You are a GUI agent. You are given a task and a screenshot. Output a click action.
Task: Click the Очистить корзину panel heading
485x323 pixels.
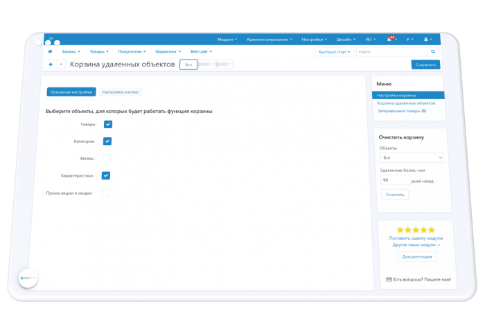click(401, 137)
